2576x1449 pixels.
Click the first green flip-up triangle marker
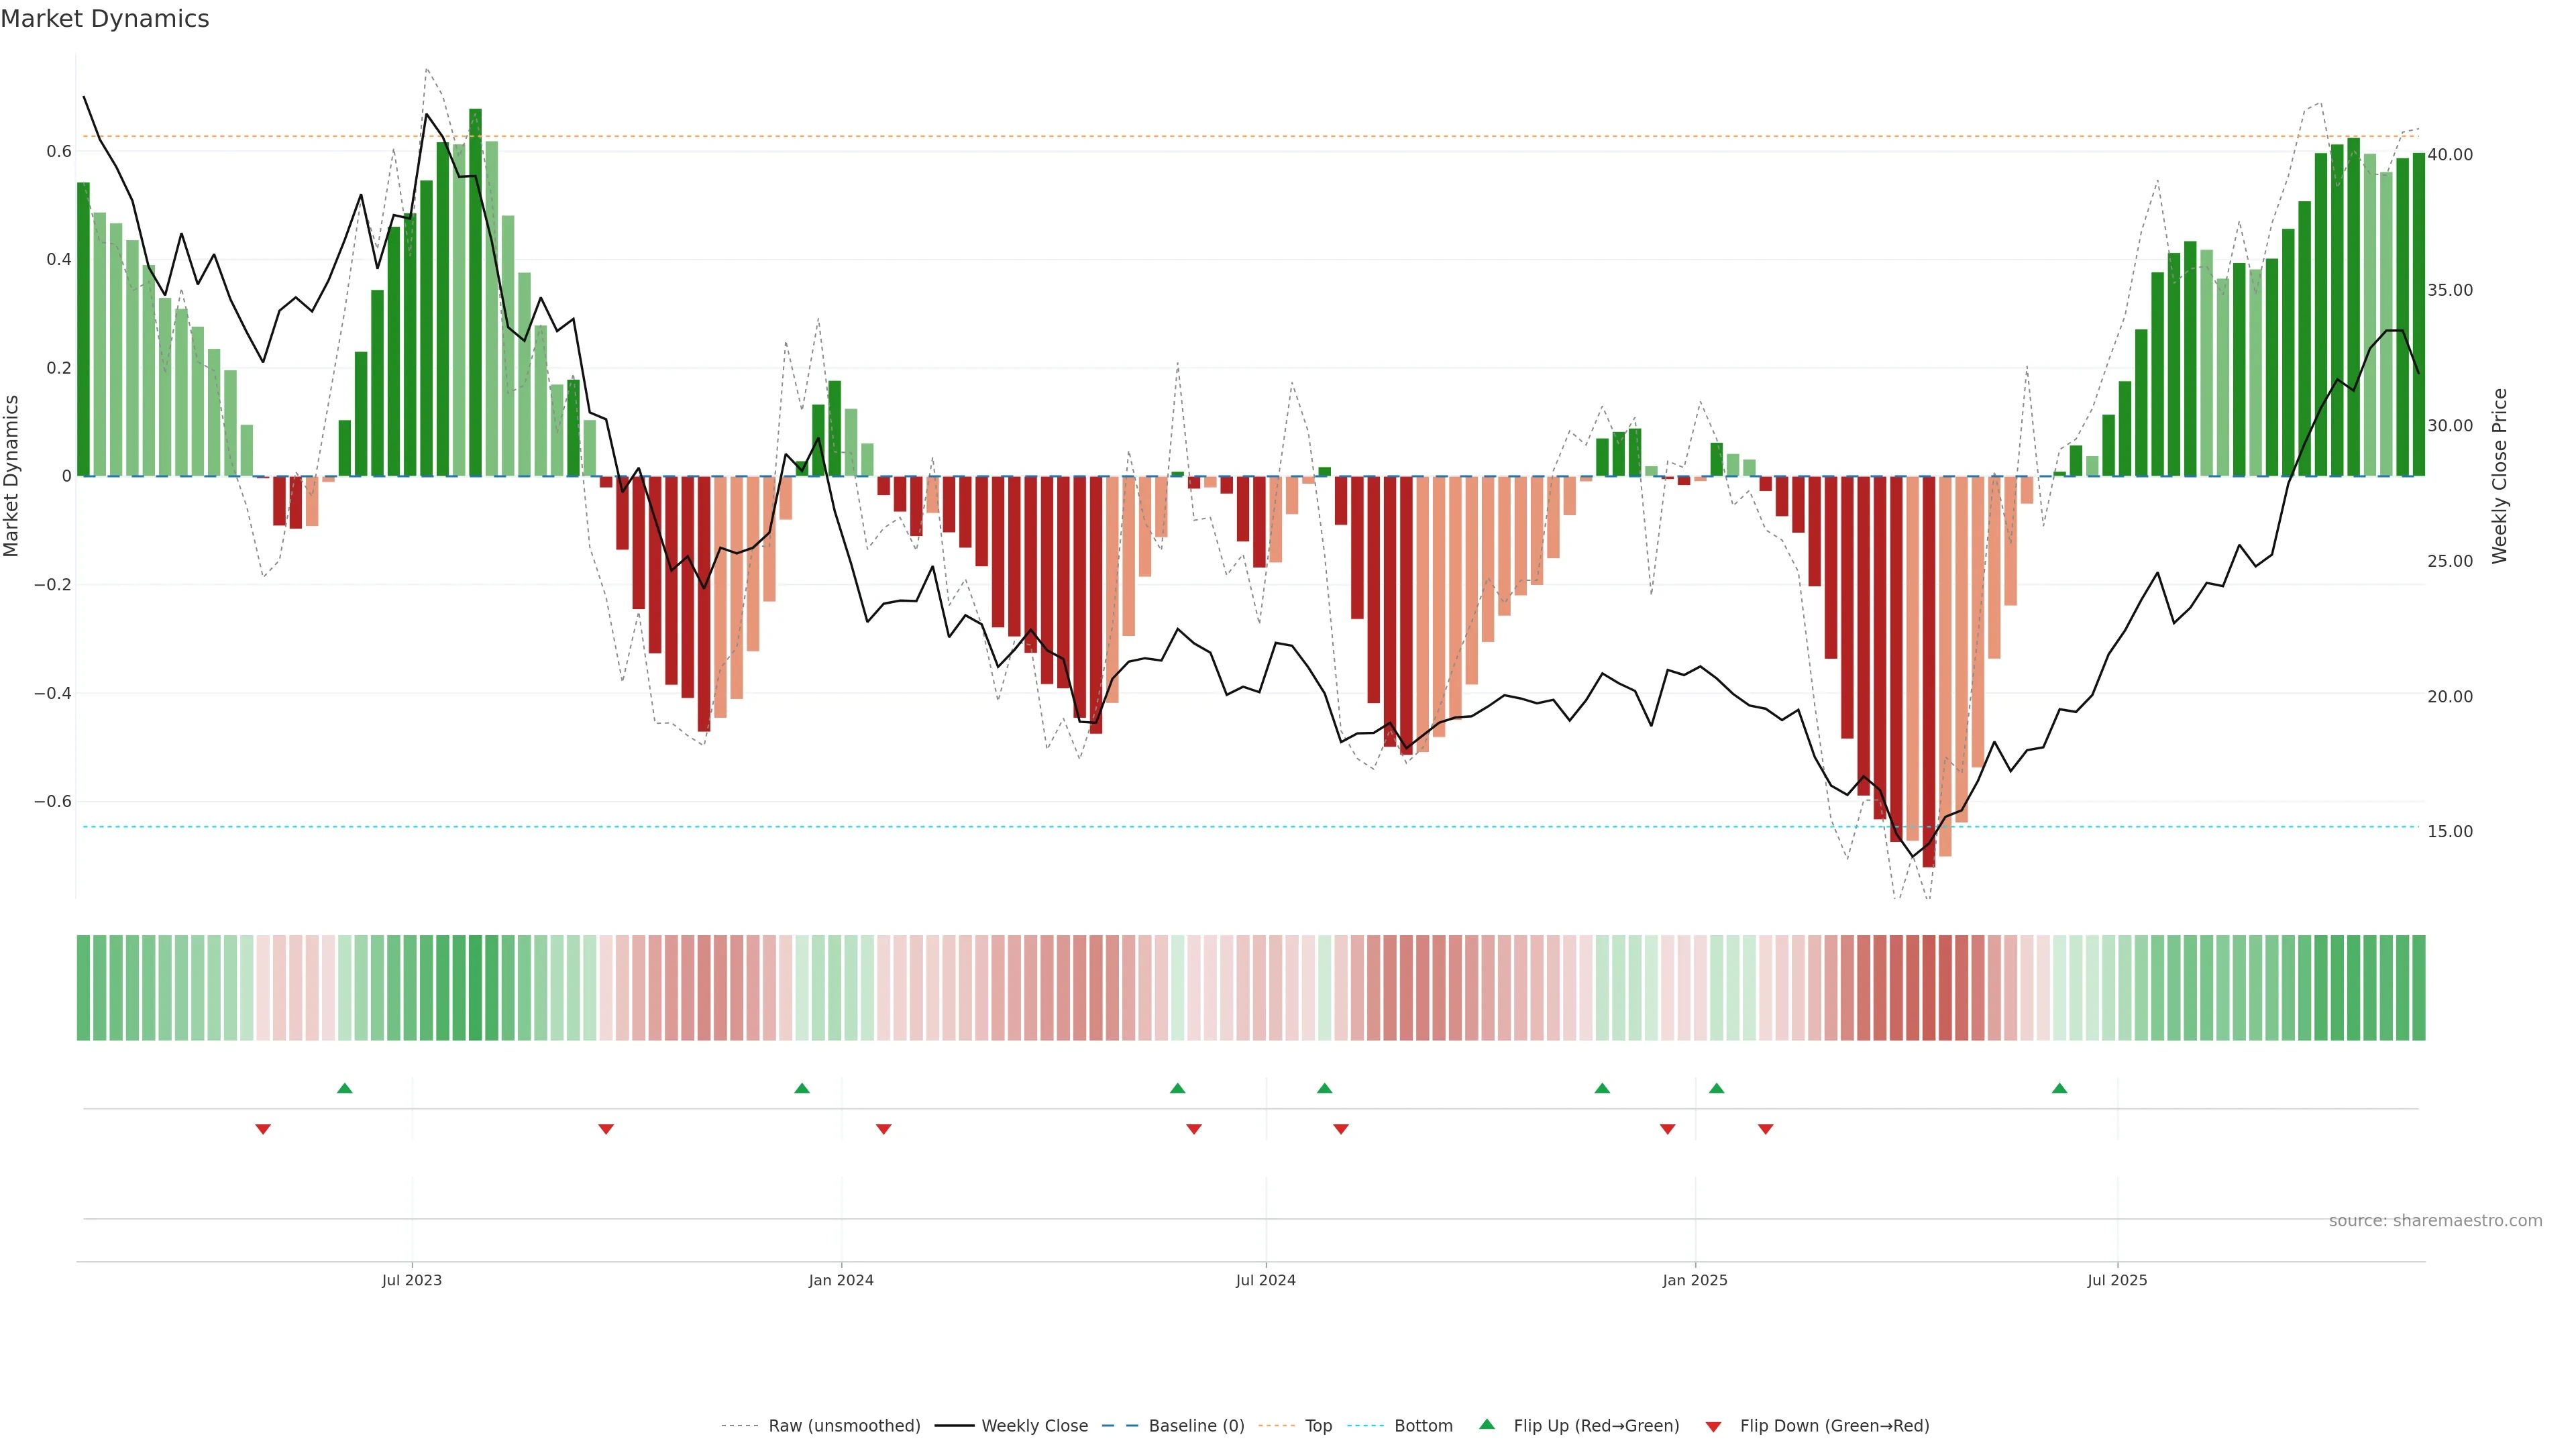click(x=345, y=1088)
